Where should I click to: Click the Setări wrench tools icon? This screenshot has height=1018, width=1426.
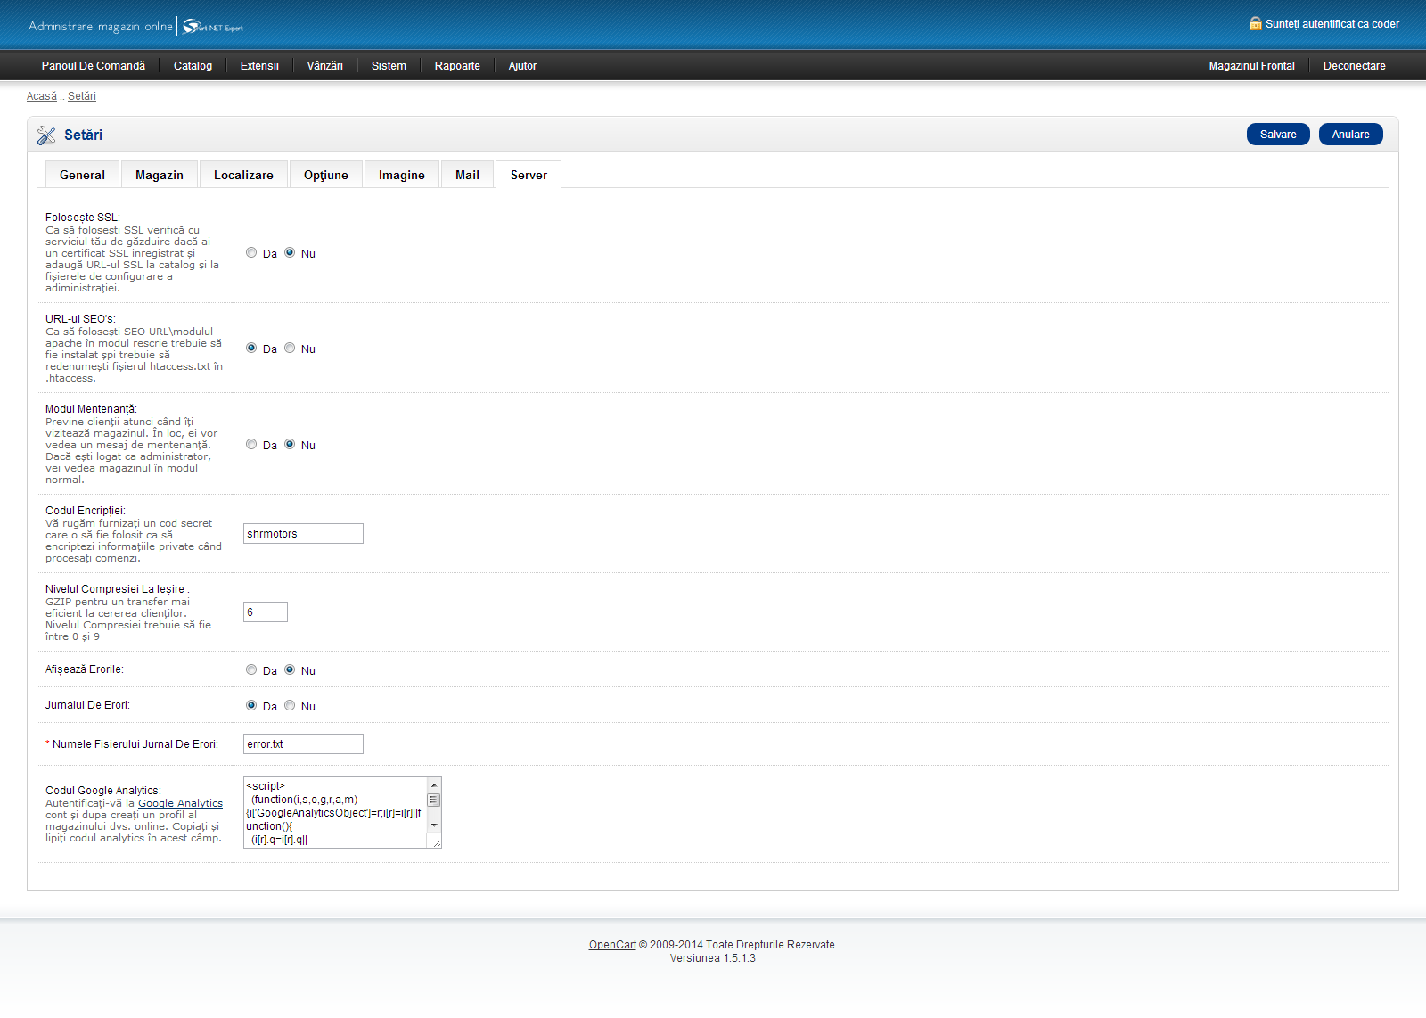(x=46, y=135)
